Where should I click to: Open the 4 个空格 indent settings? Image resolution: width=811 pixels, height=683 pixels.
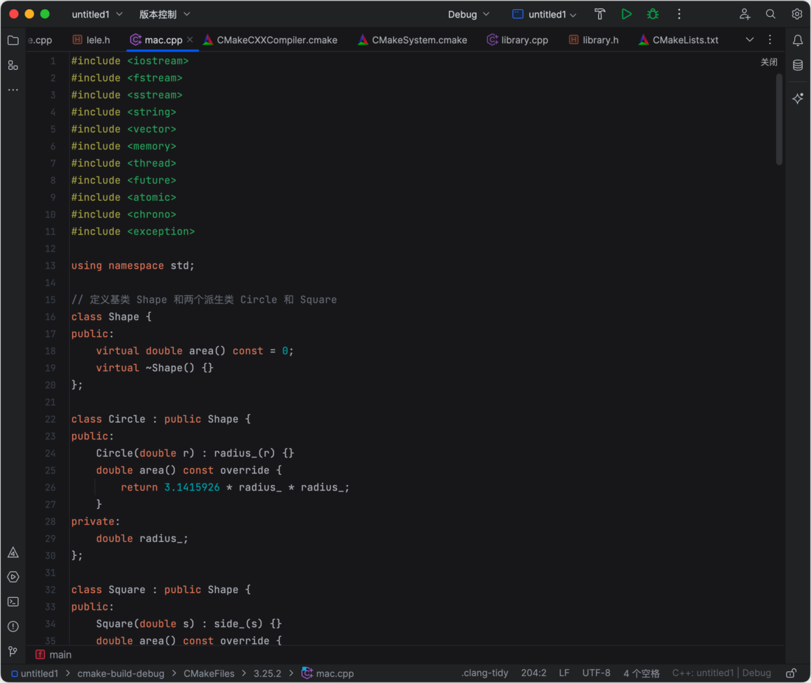coord(641,673)
